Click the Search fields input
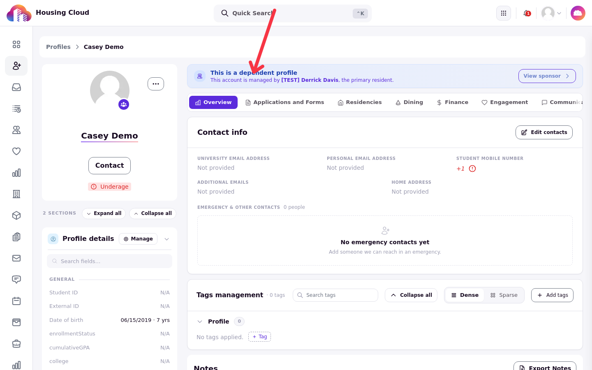Image resolution: width=592 pixels, height=370 pixels. (109, 261)
